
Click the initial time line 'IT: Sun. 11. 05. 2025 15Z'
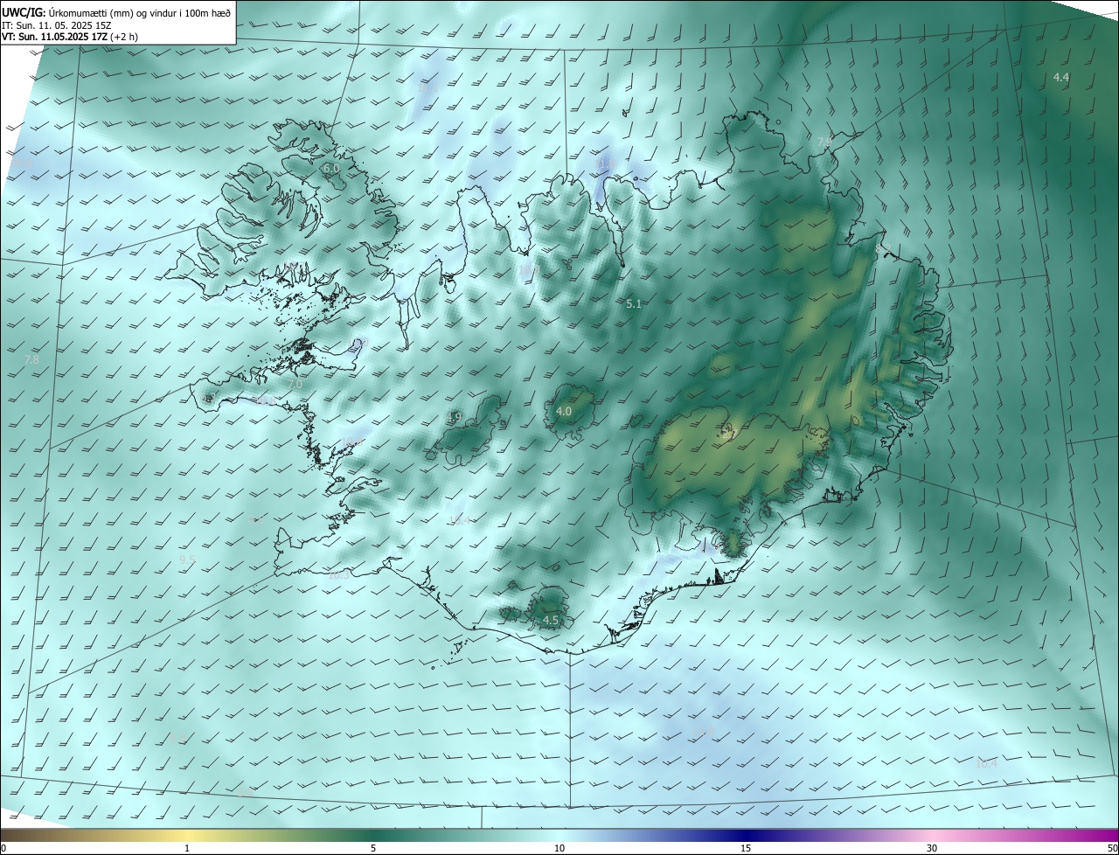57,25
